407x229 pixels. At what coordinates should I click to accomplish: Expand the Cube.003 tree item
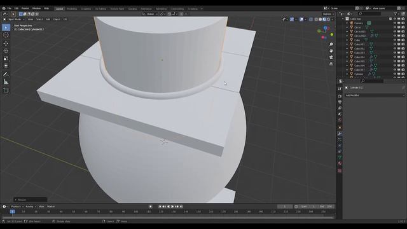[x=347, y=53]
